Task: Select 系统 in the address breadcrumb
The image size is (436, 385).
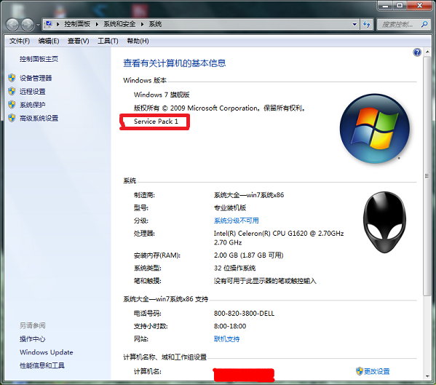Action: 155,24
